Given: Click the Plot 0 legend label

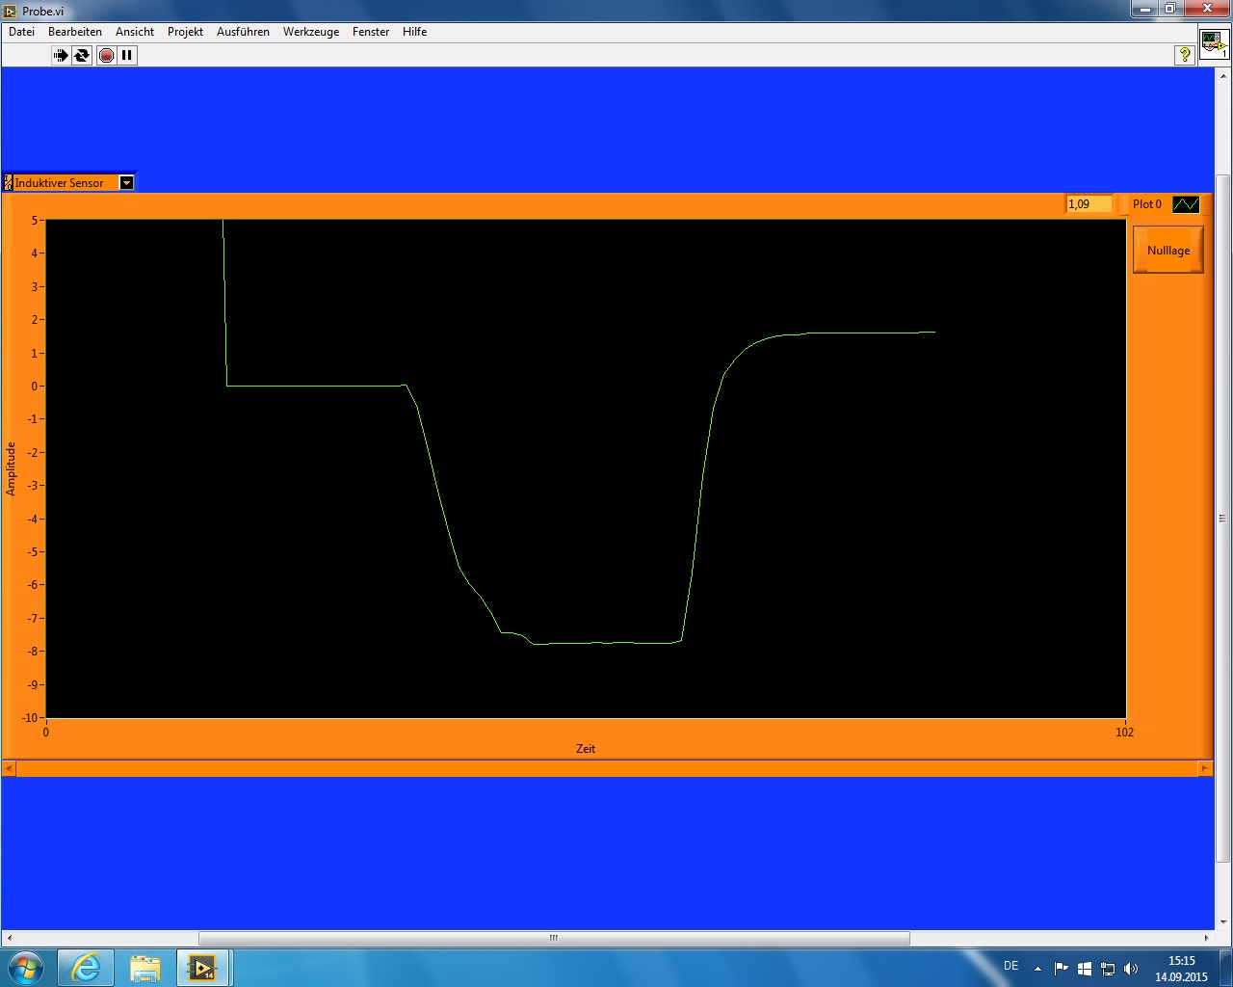Looking at the screenshot, I should [1147, 204].
